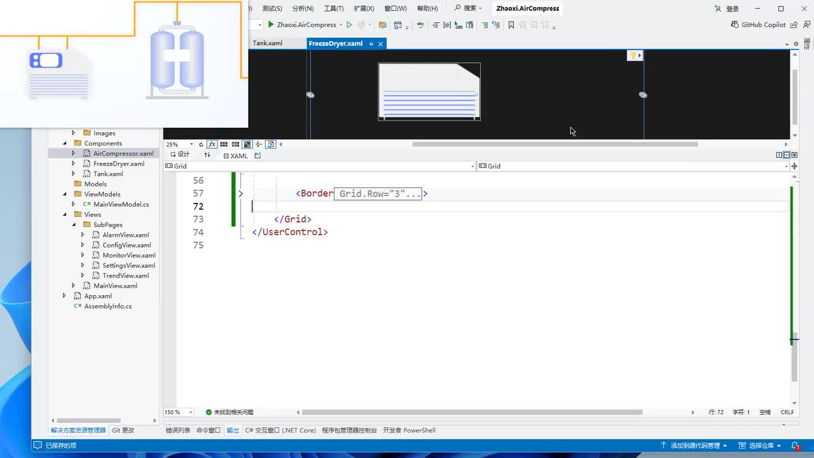814x458 pixels.
Task: Click the Find in Files toolbar icon
Action: 383,25
